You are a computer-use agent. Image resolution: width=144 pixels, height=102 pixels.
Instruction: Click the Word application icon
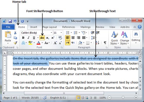tap(4, 21)
